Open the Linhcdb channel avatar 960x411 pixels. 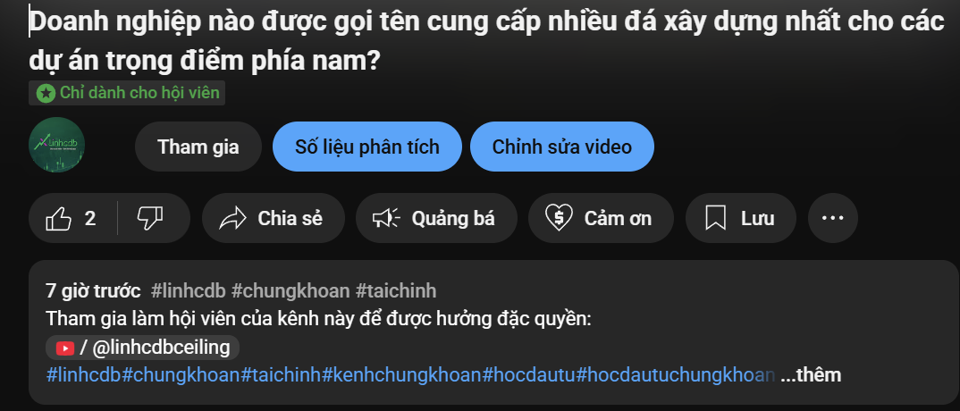point(57,145)
